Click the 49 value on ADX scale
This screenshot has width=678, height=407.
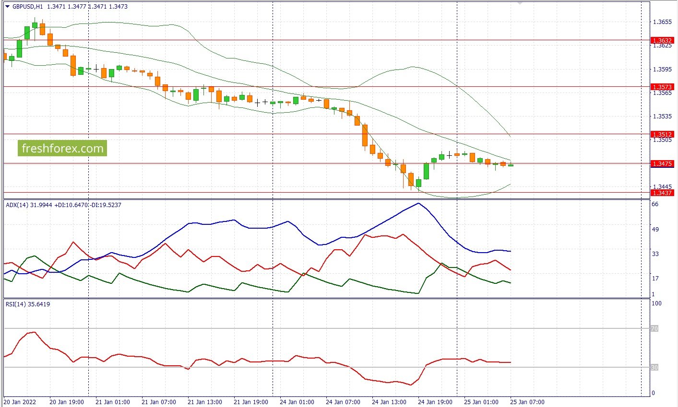[655, 230]
